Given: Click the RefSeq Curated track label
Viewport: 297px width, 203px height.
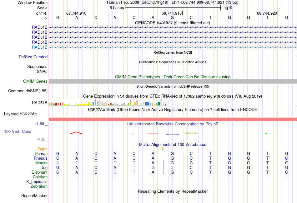Looking at the screenshot, I should pyautogui.click(x=33, y=57).
